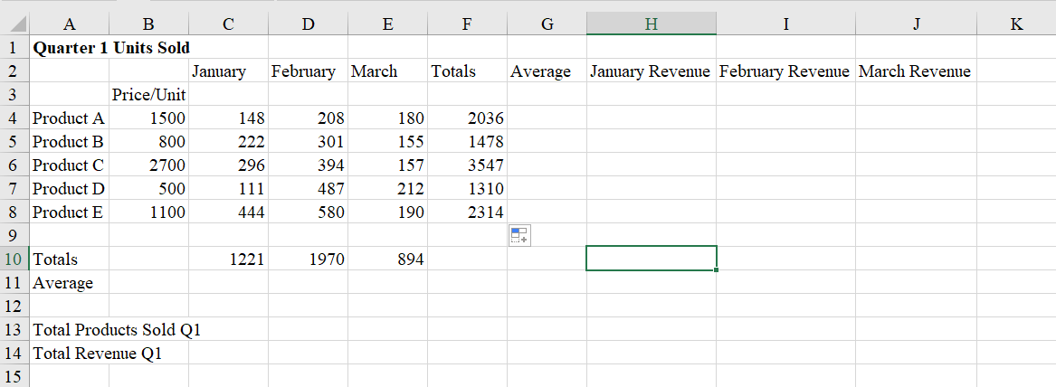This screenshot has height=387, width=1056.
Task: Select January total cell 1221
Action: [228, 259]
